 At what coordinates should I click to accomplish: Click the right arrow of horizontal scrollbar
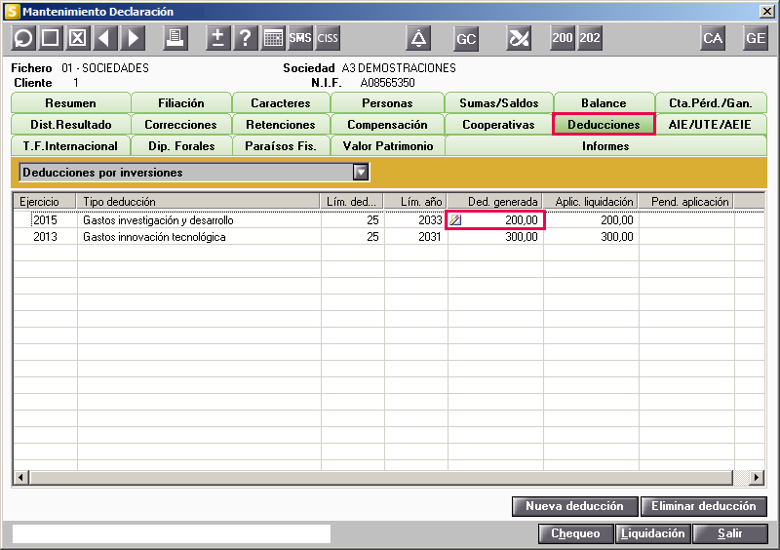point(757,477)
